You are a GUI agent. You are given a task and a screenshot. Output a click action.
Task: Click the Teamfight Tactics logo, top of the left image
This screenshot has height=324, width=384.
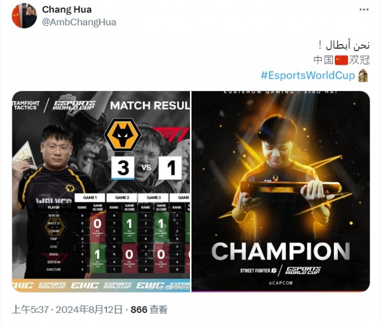(26, 105)
